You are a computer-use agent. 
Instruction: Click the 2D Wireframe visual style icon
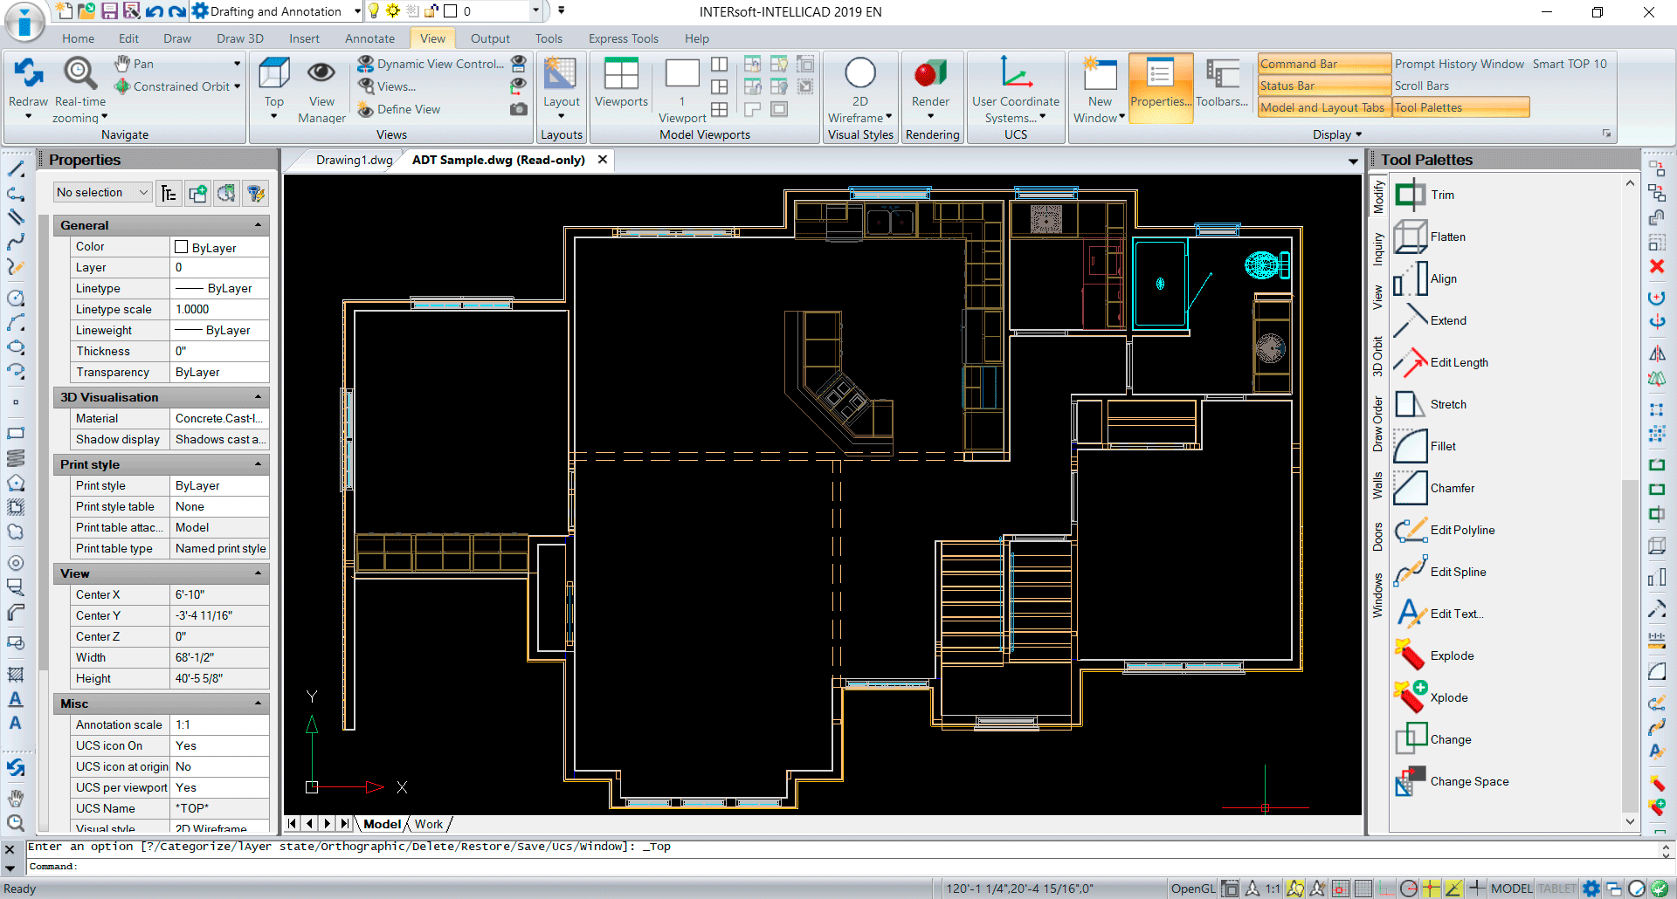point(860,73)
